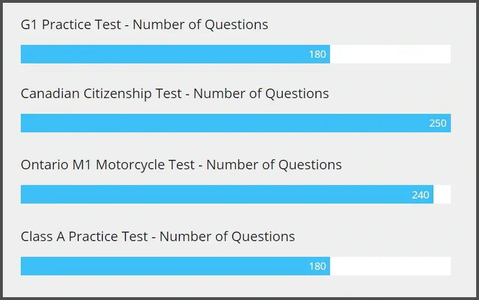Click 'Number of Questions' in the M1 heading
The height and width of the screenshot is (300, 479).
click(274, 165)
